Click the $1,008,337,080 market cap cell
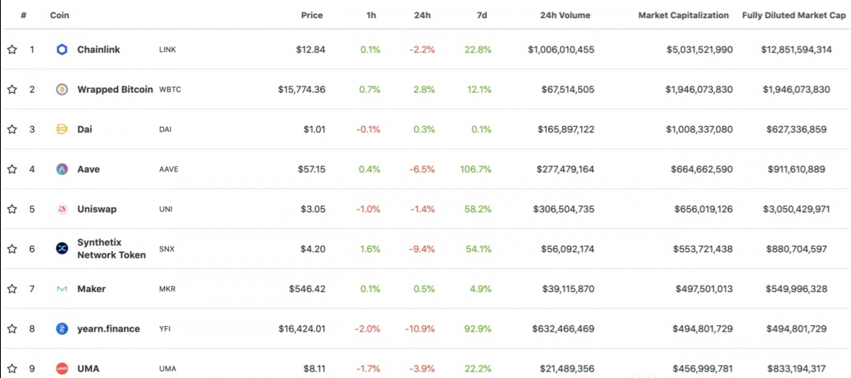 pyautogui.click(x=700, y=129)
